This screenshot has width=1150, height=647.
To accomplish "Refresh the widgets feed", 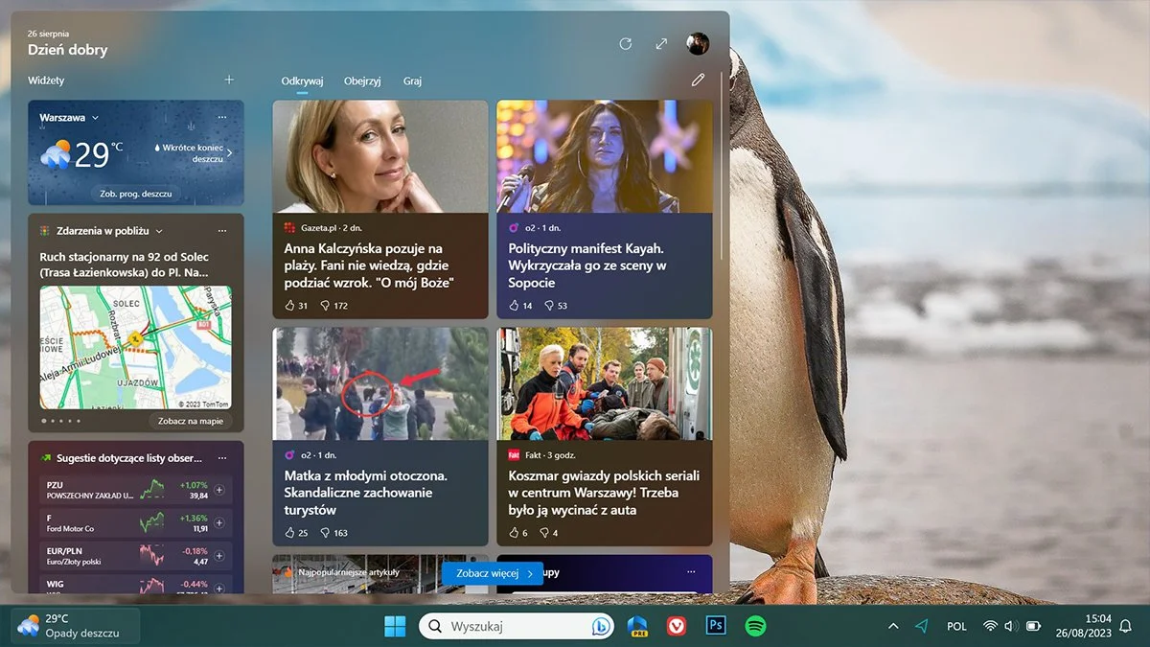I will click(626, 43).
